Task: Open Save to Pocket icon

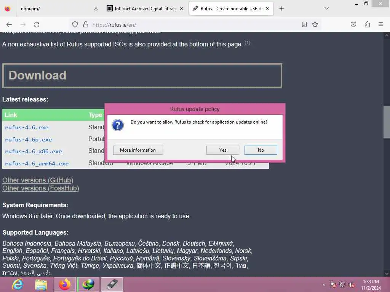Action: point(353,25)
